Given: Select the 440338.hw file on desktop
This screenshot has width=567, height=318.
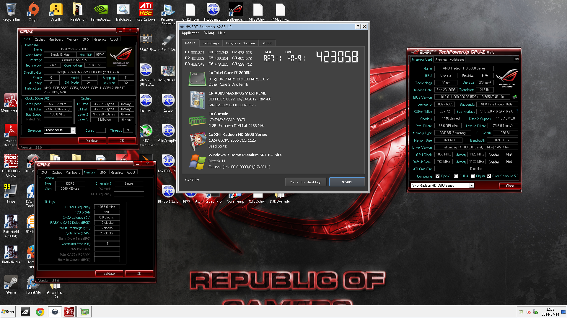Looking at the screenshot, I should pos(258,12).
